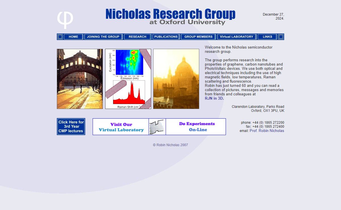
Task: Click the copyright Robin Nicholas 2007 text
Action: tap(170, 145)
